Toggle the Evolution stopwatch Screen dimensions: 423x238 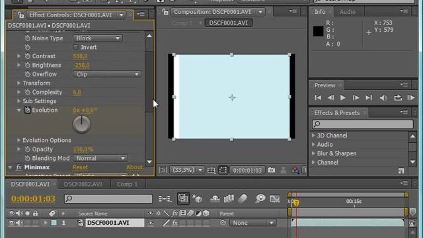click(x=27, y=110)
